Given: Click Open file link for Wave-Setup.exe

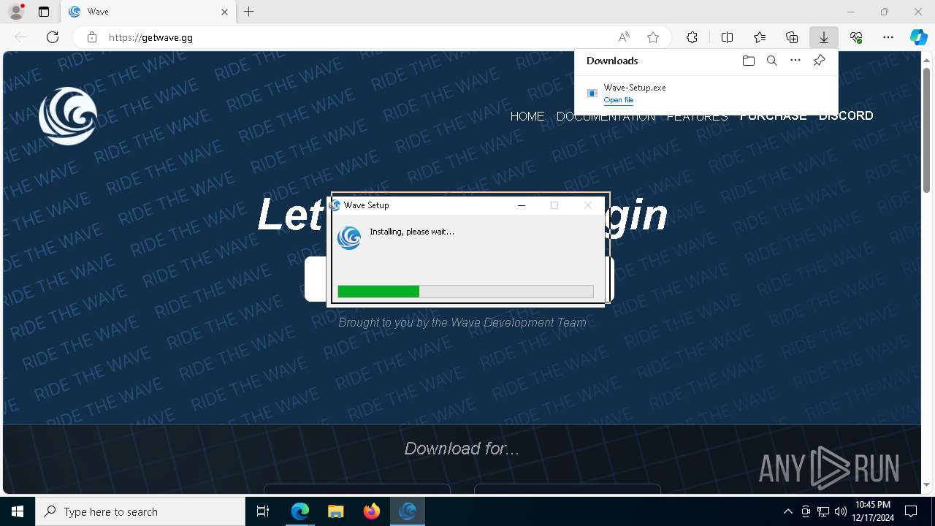Looking at the screenshot, I should click(619, 100).
